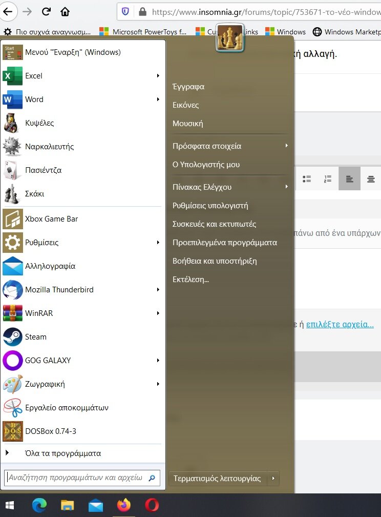Image resolution: width=381 pixels, height=517 pixels.
Task: Expand the Πρόσφατα στοιχεία submenu arrow
Action: 286,146
